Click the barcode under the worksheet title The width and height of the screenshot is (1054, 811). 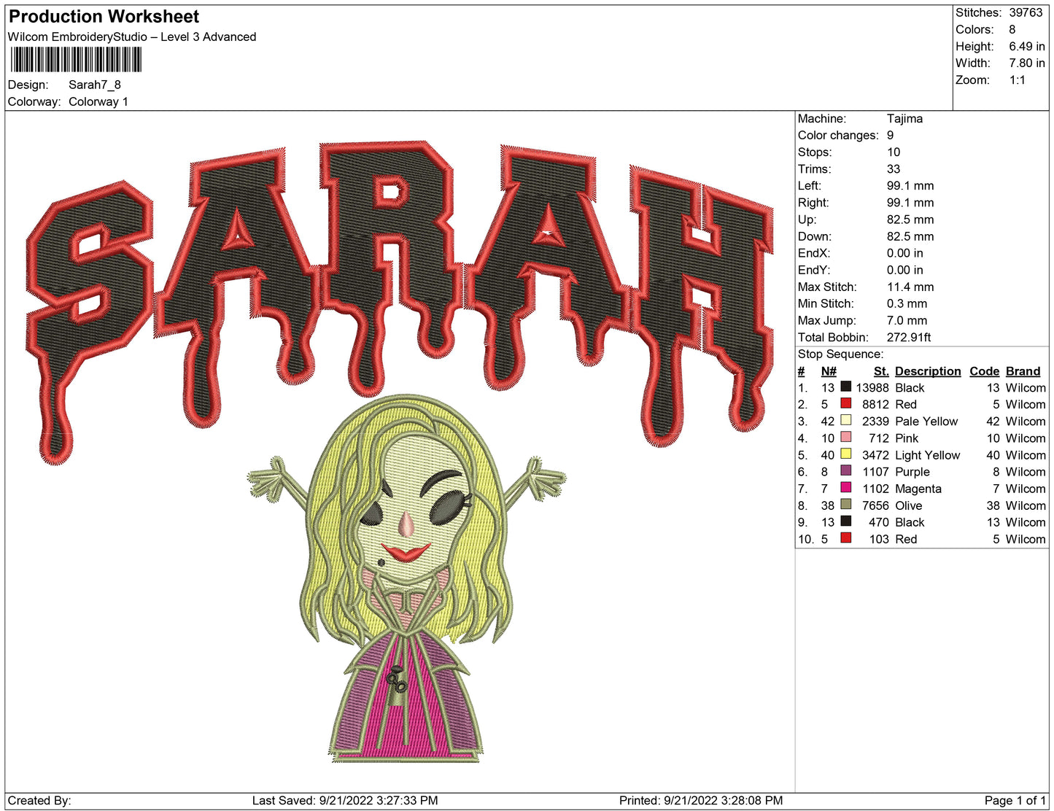(x=76, y=60)
